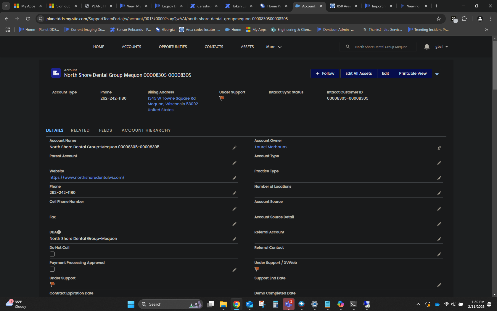Open dropdown arrow beside Printable View

[437, 74]
